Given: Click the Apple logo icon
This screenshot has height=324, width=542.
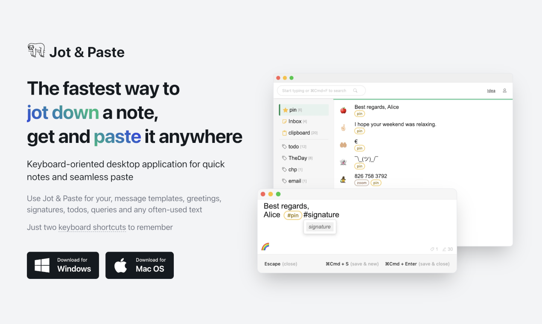Looking at the screenshot, I should pyautogui.click(x=121, y=265).
